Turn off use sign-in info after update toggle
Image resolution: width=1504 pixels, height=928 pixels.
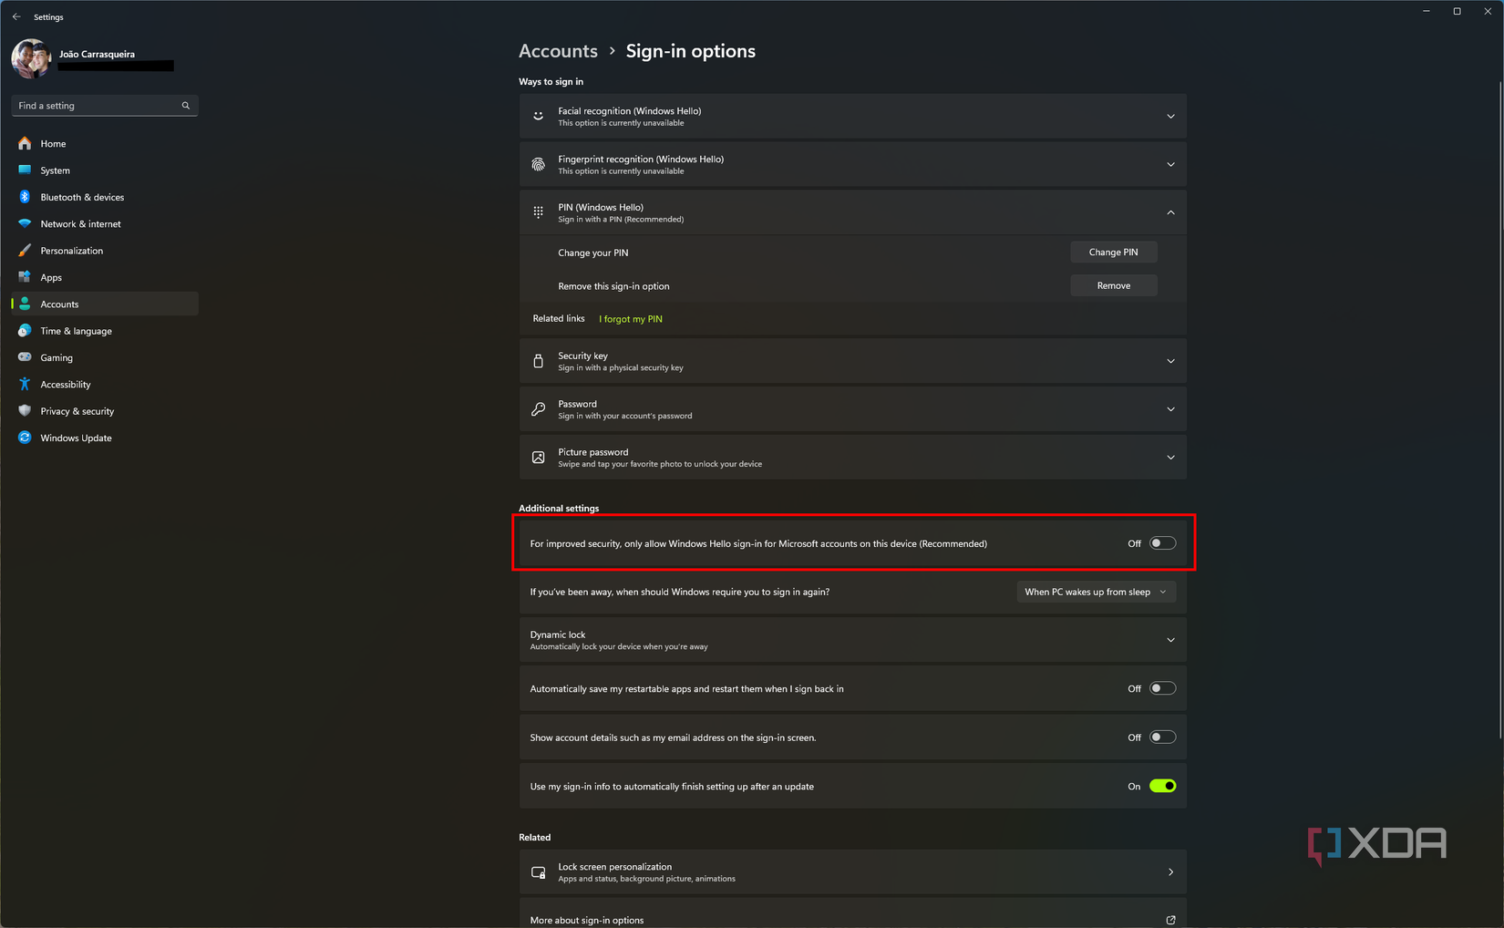pos(1162,786)
